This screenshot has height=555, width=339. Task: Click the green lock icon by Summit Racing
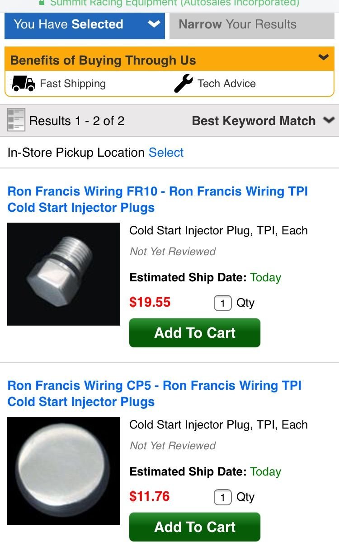click(42, 2)
